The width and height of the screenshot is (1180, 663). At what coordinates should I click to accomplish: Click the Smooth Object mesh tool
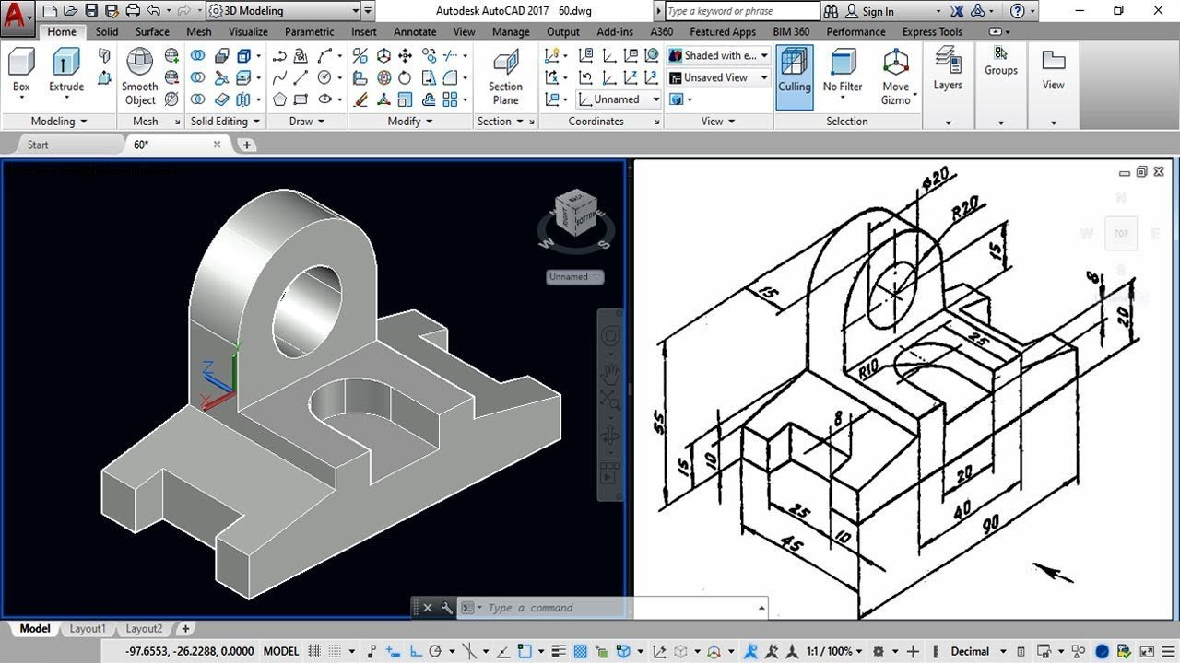(140, 77)
